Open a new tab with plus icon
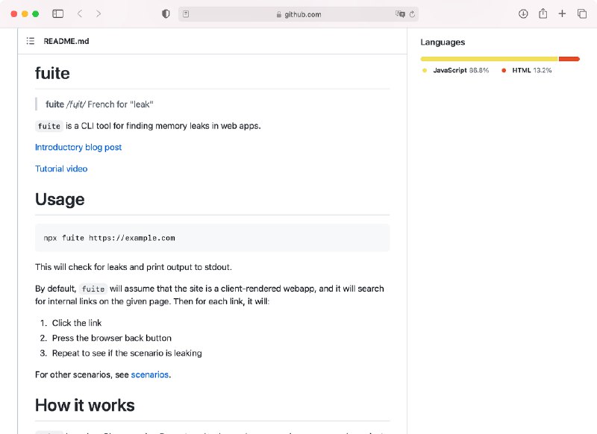The image size is (597, 434). [562, 14]
